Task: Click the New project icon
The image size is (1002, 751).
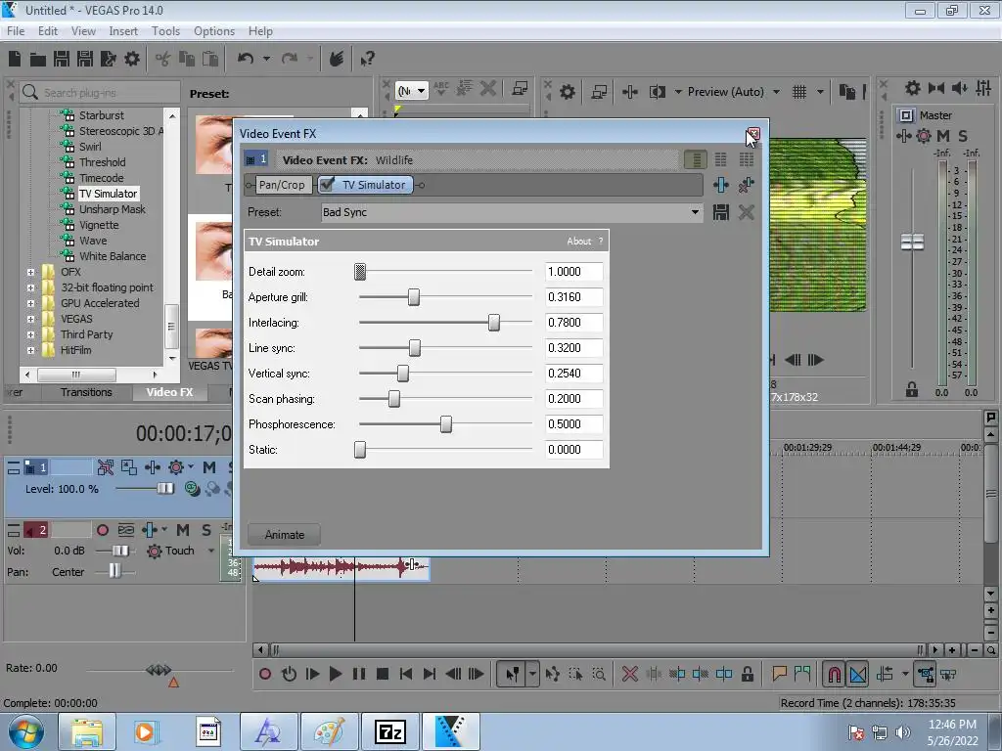Action: pyautogui.click(x=15, y=59)
